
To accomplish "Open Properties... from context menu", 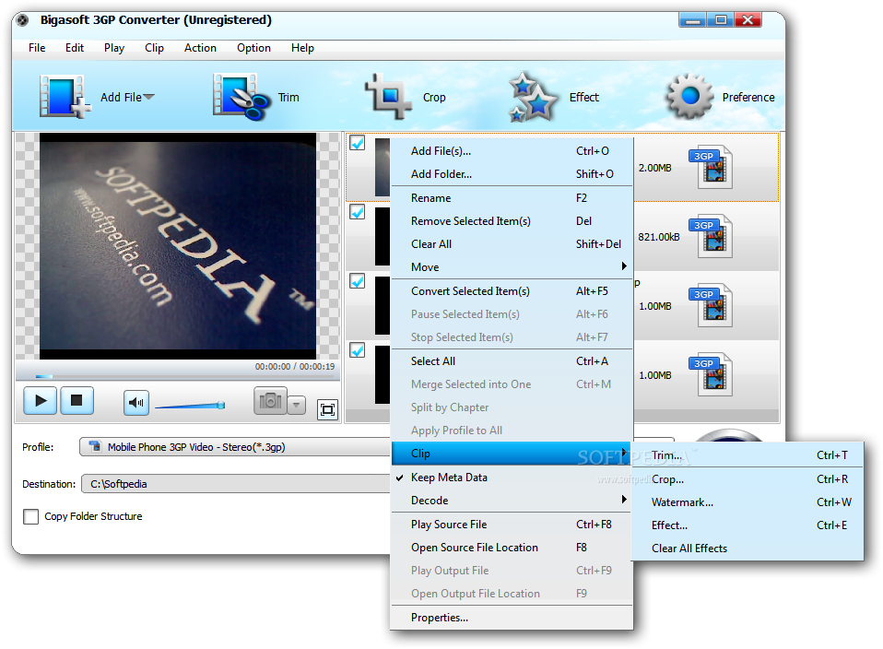I will (512, 618).
